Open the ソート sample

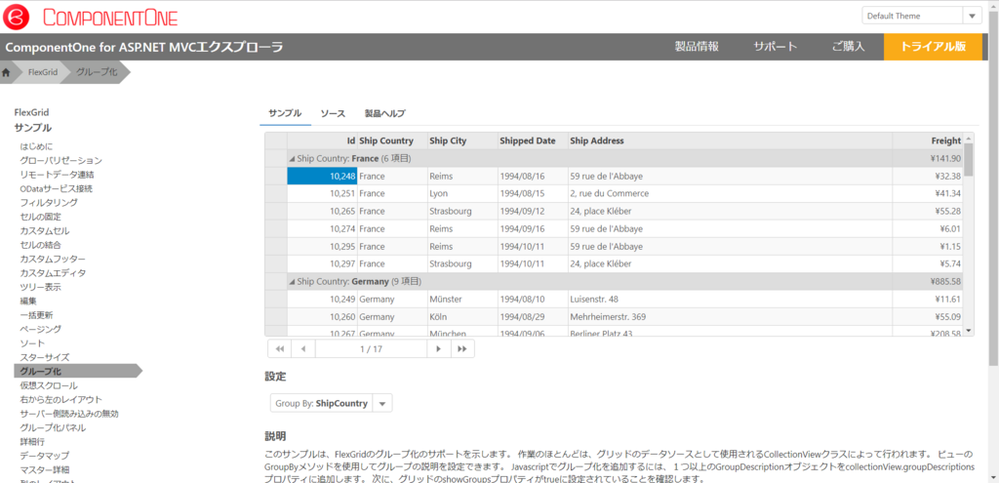click(32, 342)
